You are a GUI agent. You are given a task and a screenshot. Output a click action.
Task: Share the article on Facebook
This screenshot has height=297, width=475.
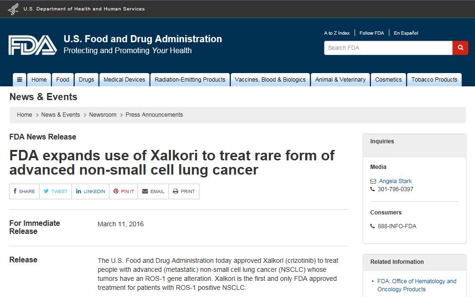point(24,192)
